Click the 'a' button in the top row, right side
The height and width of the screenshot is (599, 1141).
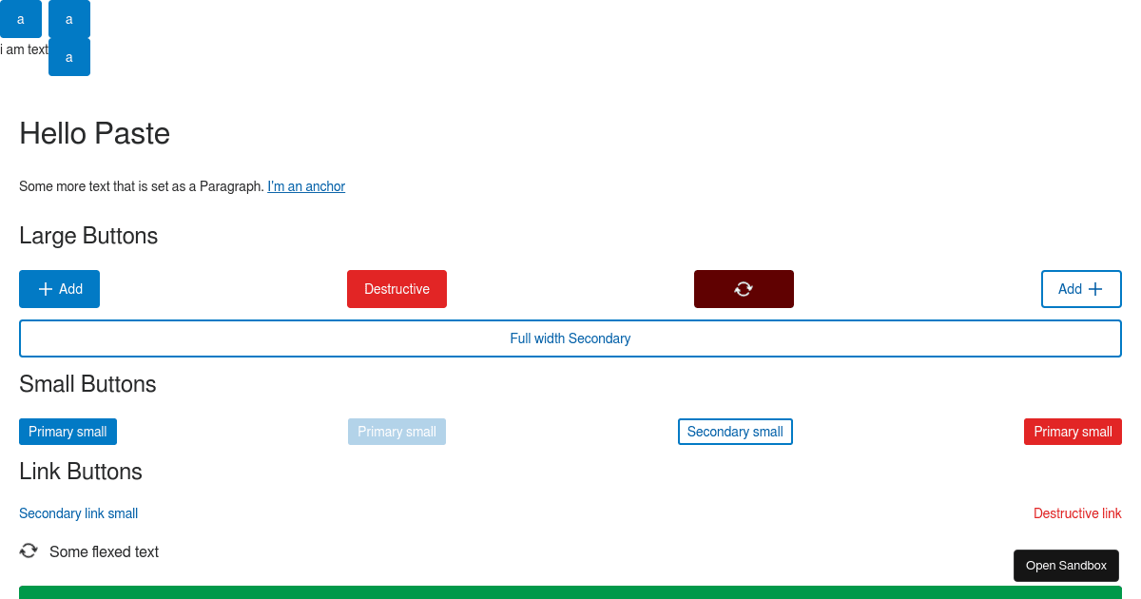point(69,19)
